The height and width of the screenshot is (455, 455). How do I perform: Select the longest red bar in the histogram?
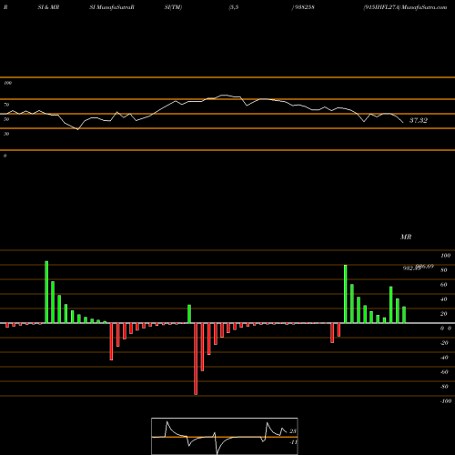196,359
